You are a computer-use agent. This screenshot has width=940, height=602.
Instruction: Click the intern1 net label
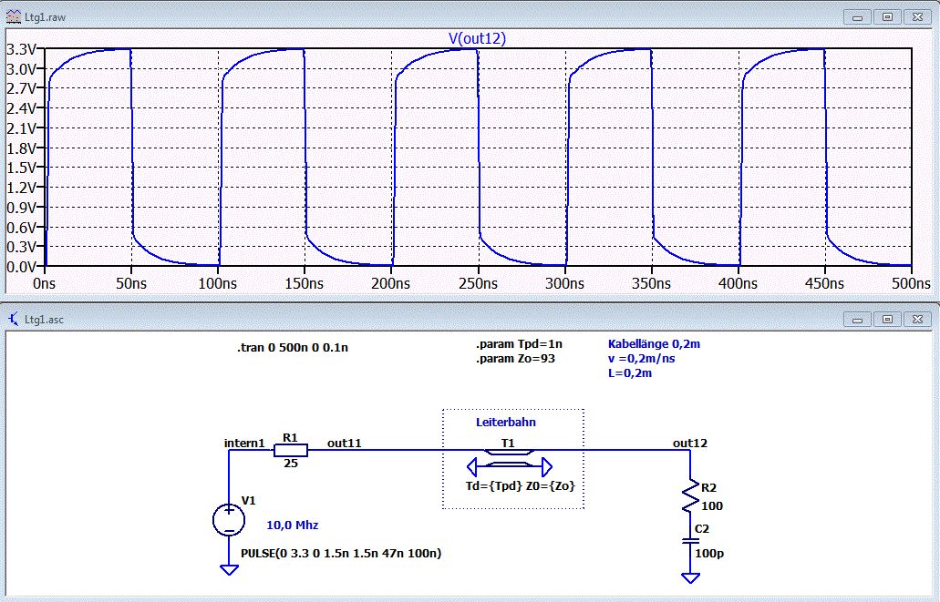pyautogui.click(x=244, y=444)
